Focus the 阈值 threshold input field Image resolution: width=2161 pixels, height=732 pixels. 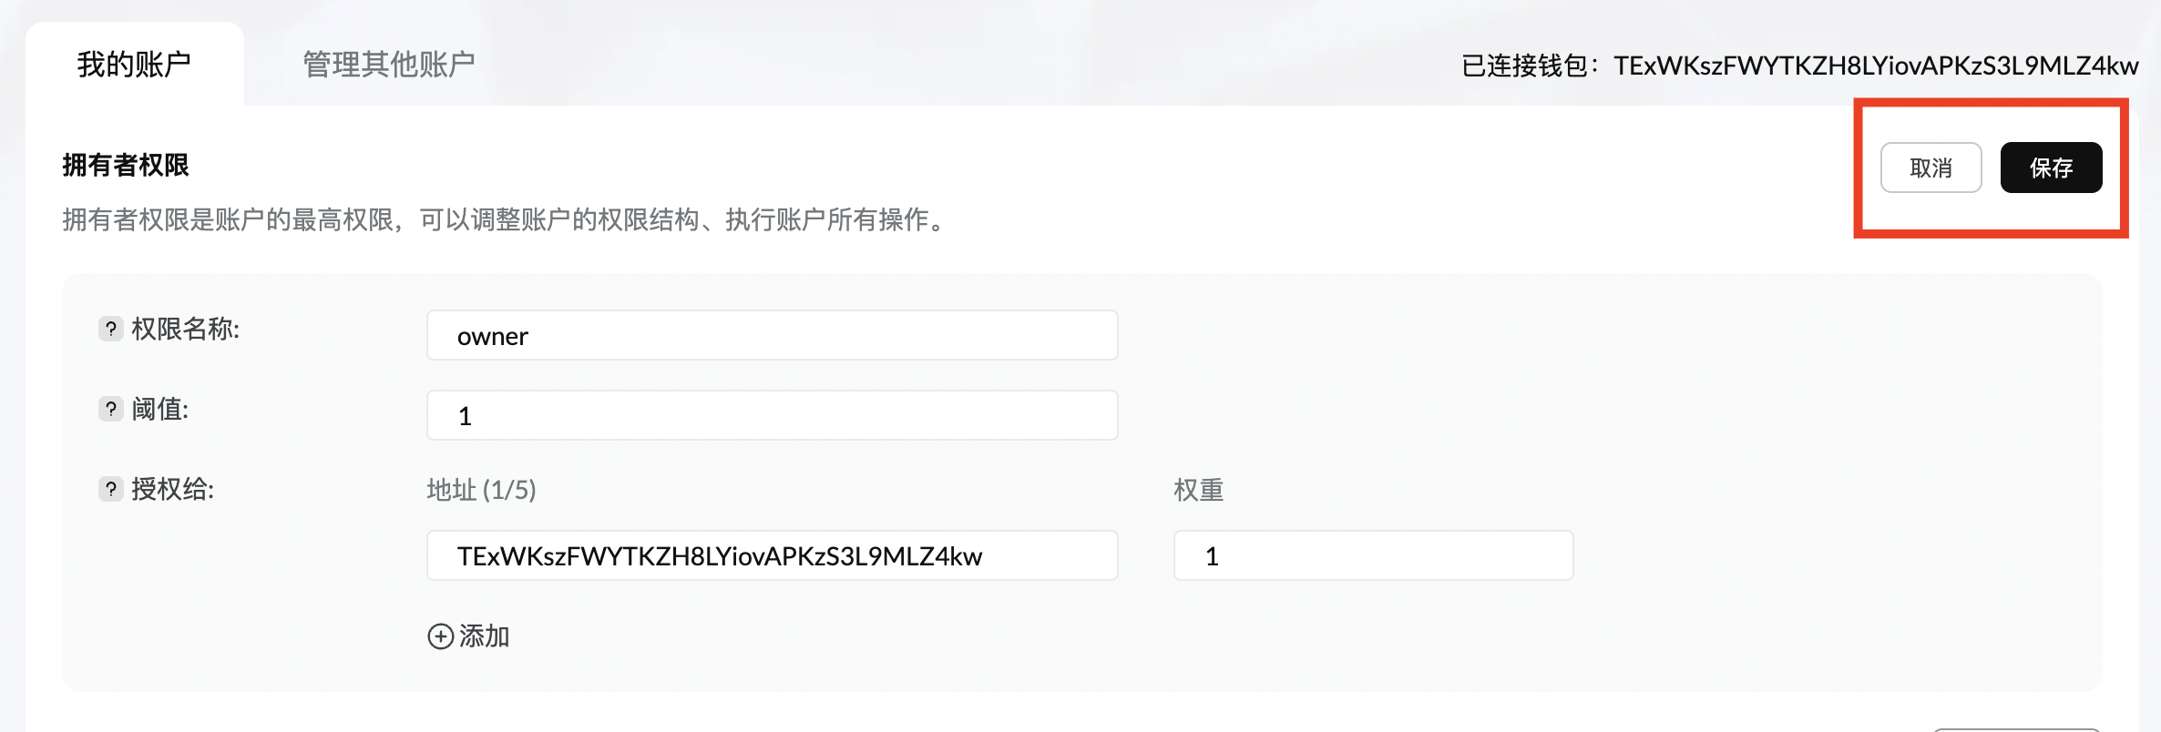[773, 415]
